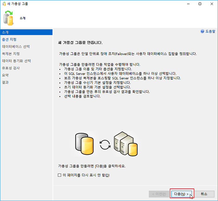This screenshot has height=201, width=218.
Task: Close the 새 가용성 그룹 window
Action: click(212, 4)
